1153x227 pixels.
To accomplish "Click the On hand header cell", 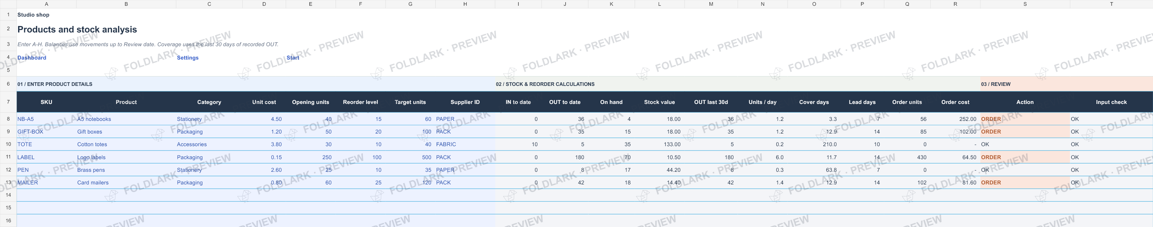I will 612,102.
